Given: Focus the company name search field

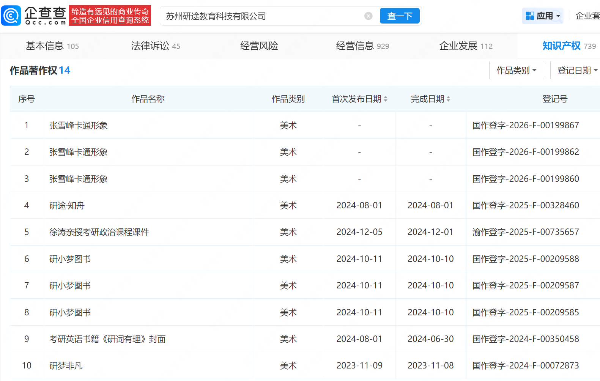Looking at the screenshot, I should click(x=264, y=16).
